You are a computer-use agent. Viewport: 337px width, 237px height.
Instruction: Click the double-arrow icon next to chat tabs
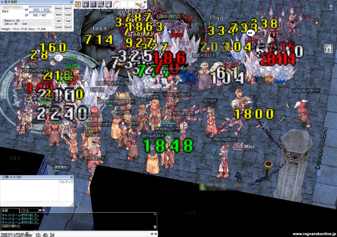tap(40, 210)
